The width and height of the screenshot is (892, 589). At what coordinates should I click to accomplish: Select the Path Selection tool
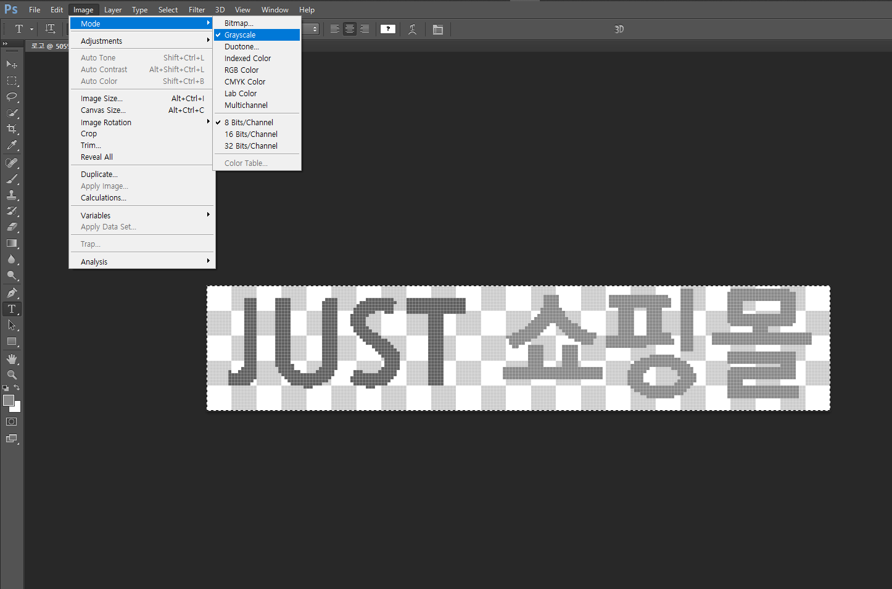[12, 325]
